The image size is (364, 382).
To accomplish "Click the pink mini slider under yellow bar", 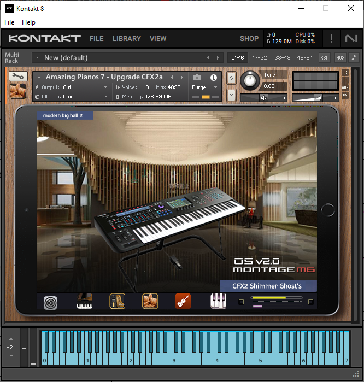I will pos(257,306).
